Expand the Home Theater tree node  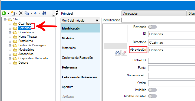click(x=10, y=37)
